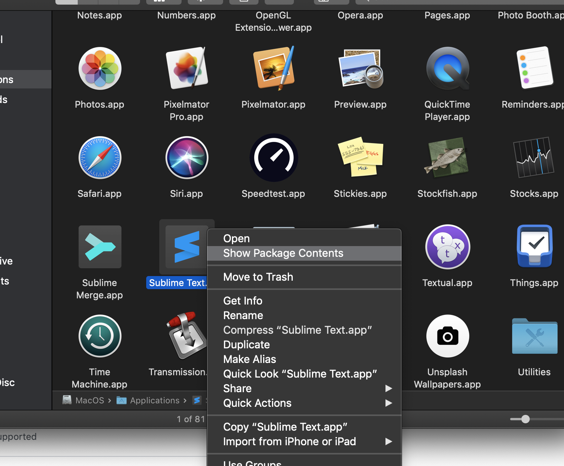Screen dimensions: 564x466
Task: Select the Stickies.app icon
Action: tap(360, 157)
